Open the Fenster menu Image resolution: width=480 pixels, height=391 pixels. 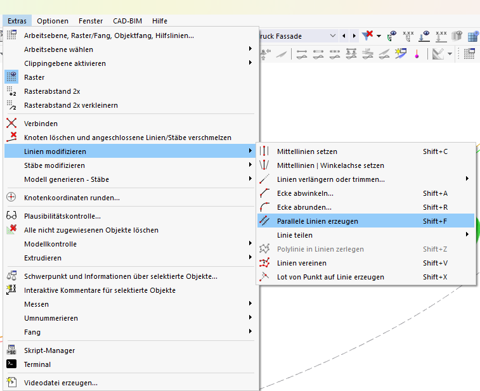click(x=91, y=21)
